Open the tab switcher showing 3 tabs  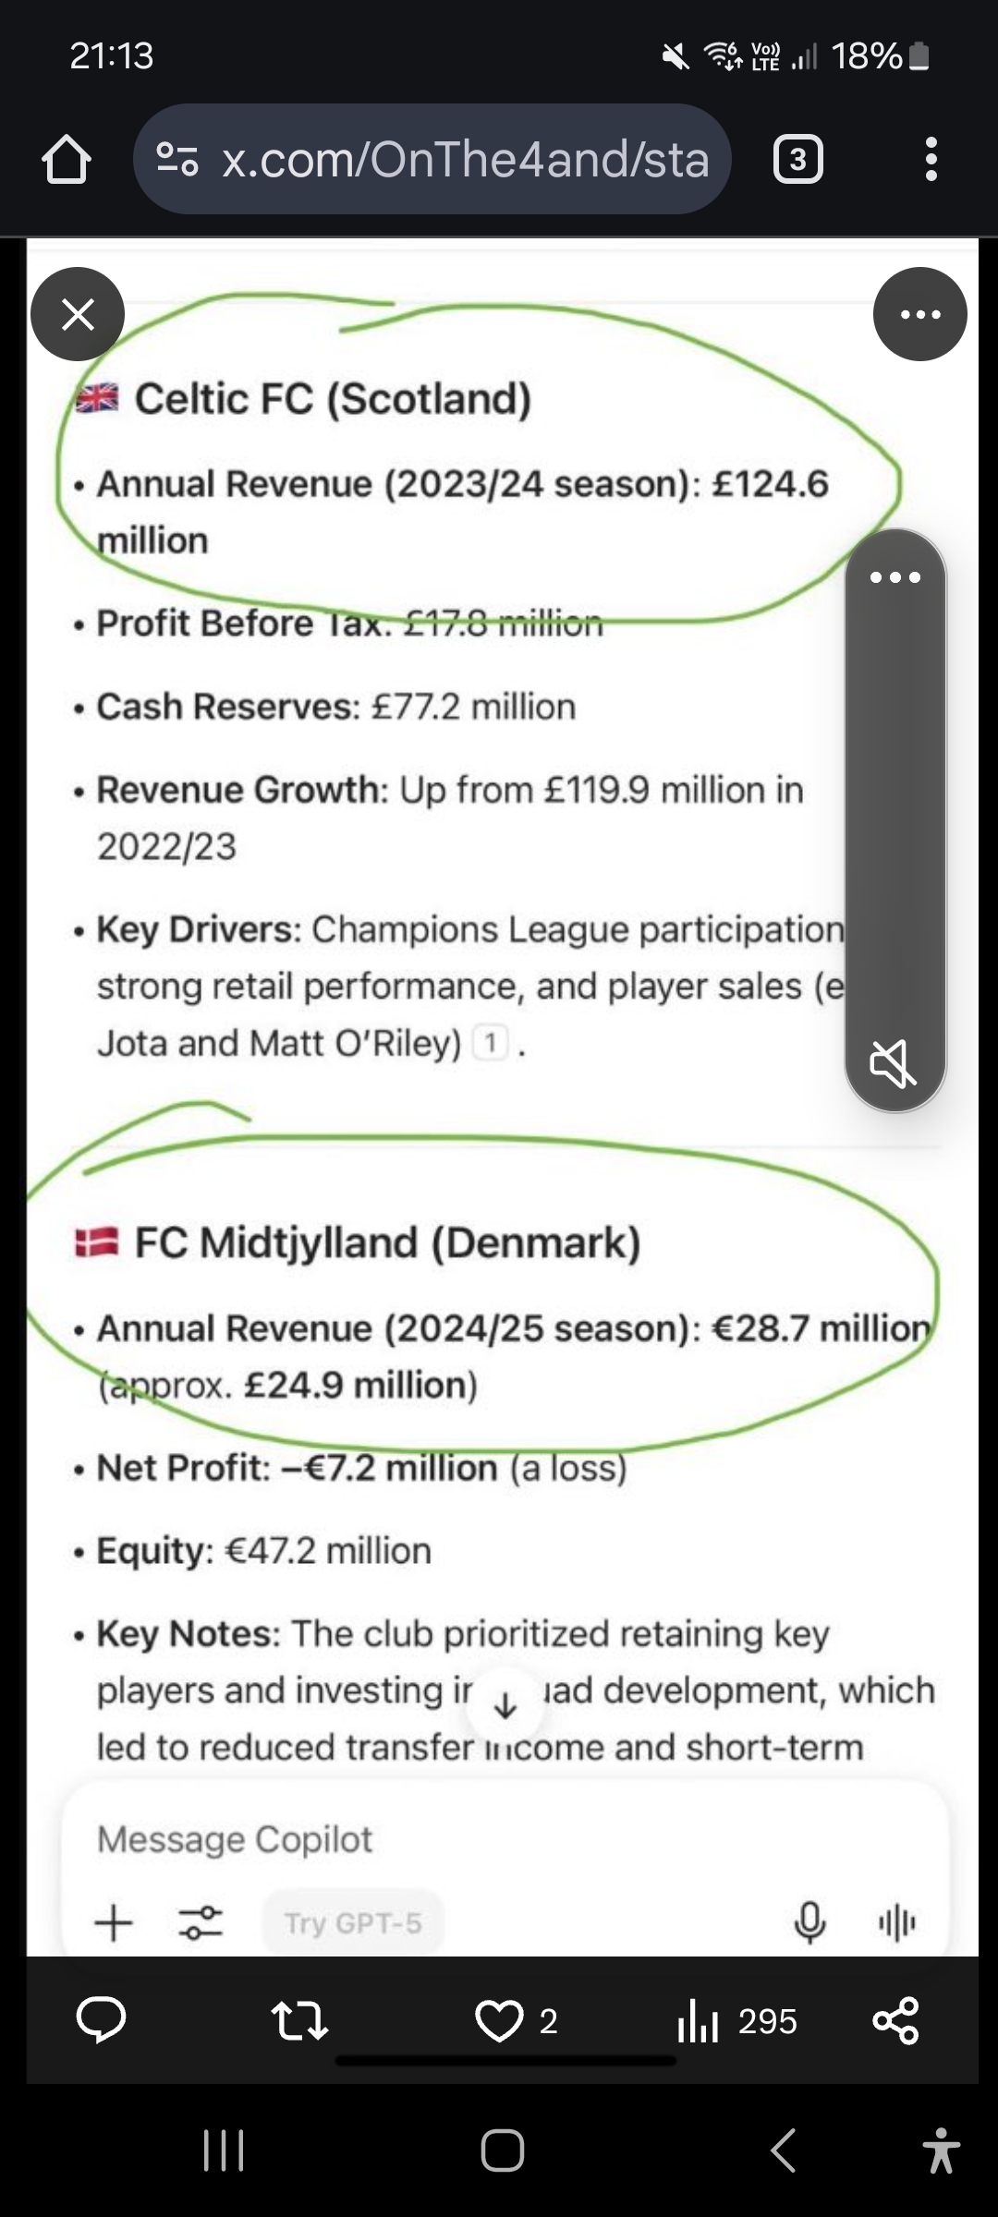(797, 159)
